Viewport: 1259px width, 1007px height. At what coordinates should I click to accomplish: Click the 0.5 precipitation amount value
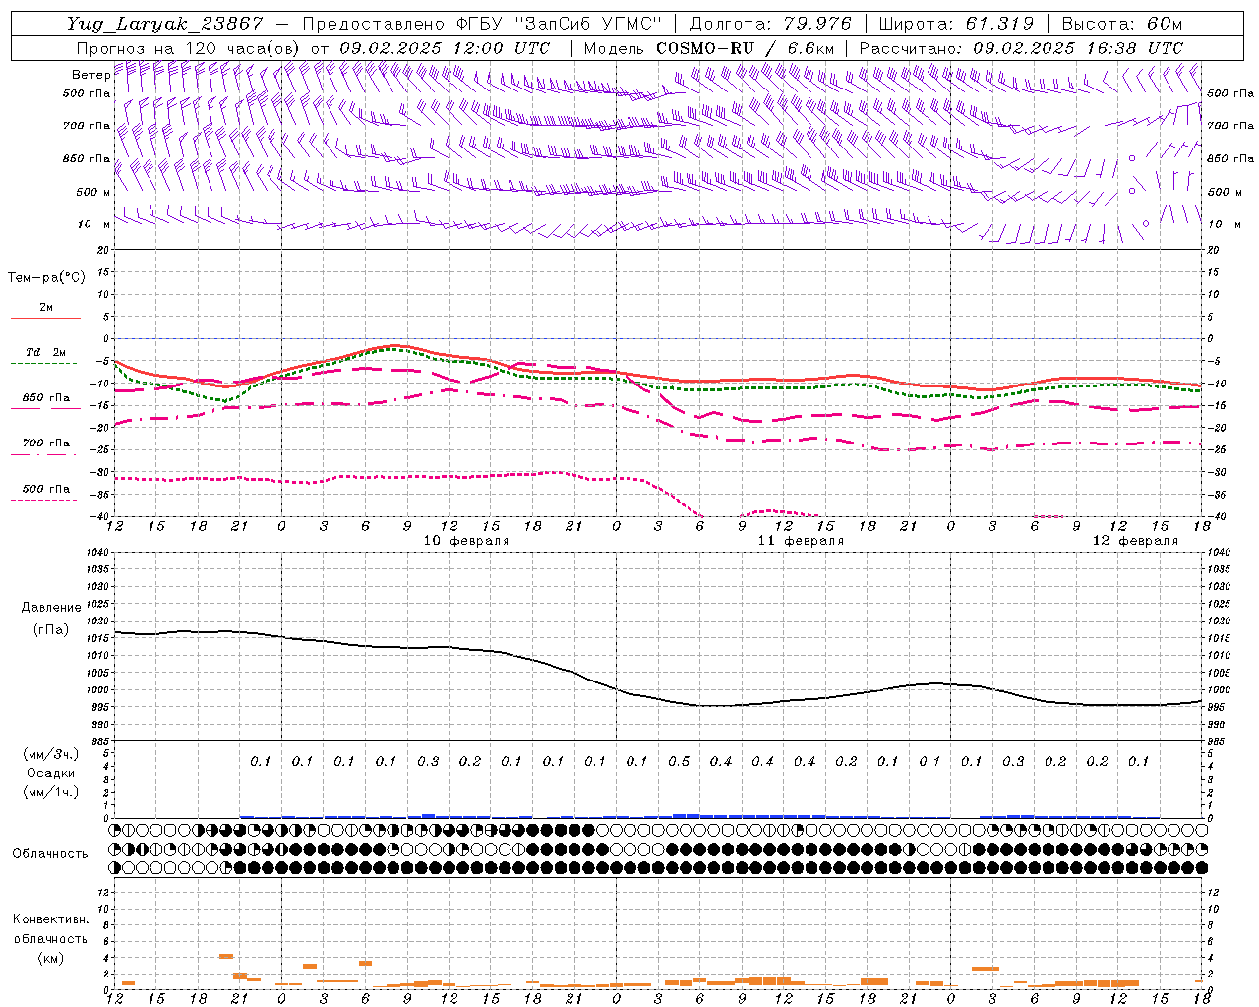679,761
